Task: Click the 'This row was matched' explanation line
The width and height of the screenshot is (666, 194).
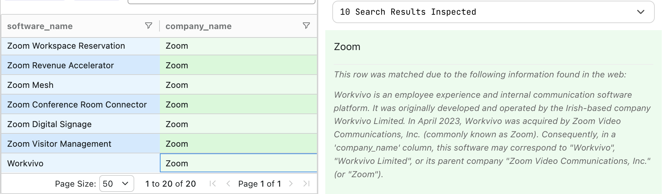Action: (480, 75)
